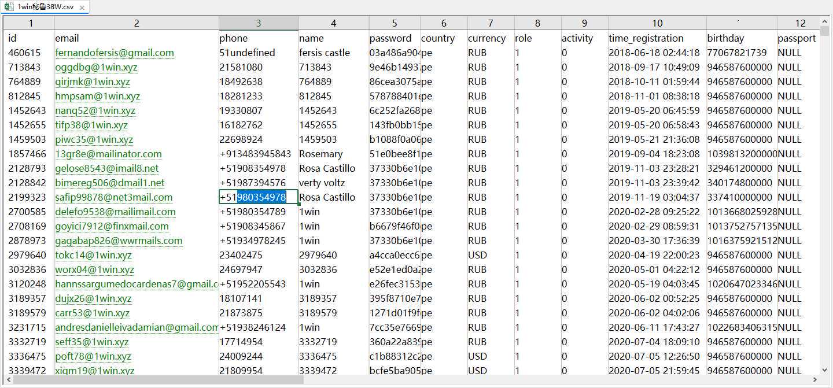Select registration time 2019-09-04 18:23:08

click(657, 154)
